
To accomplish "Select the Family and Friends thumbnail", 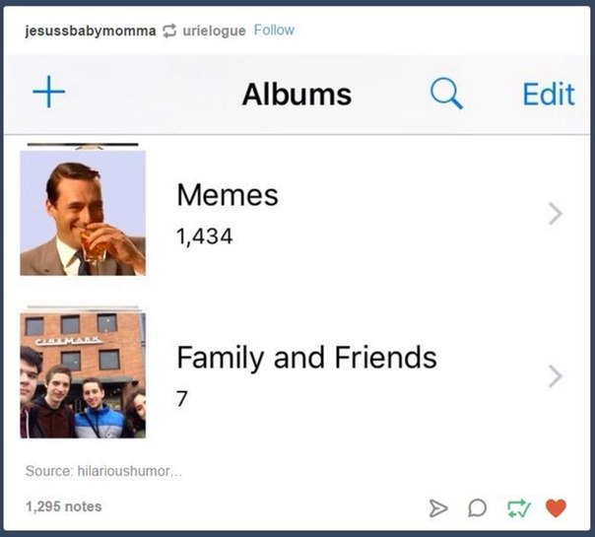I will coord(83,375).
